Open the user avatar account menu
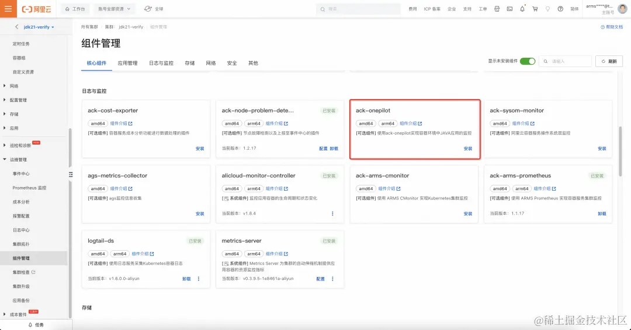 [x=622, y=9]
